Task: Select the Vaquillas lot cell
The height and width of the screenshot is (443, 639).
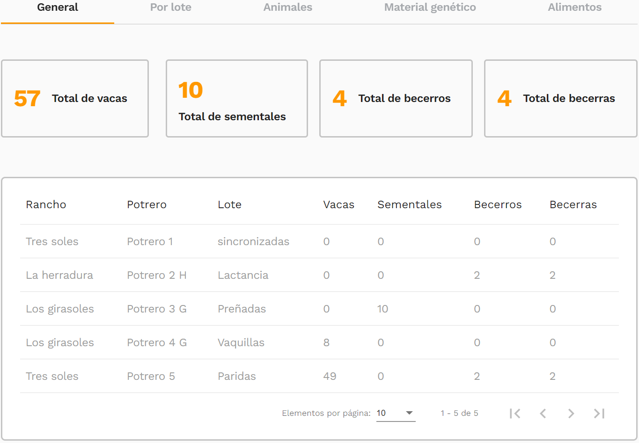Action: (x=241, y=342)
